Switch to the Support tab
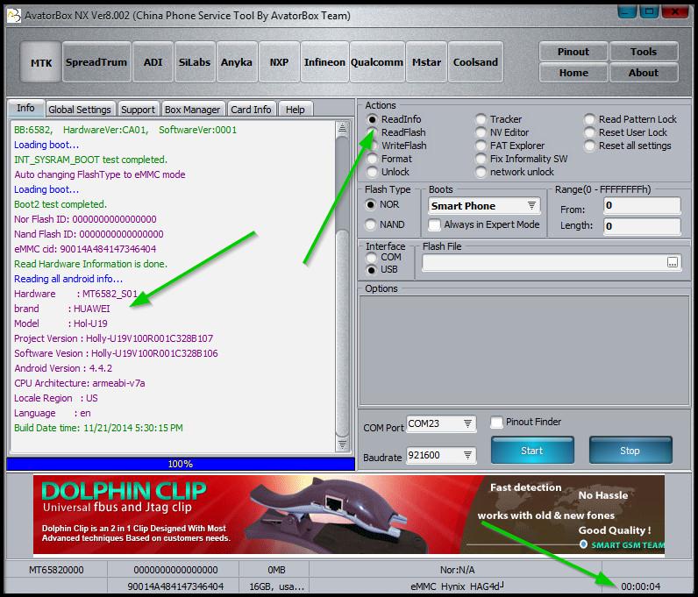Screen dimensions: 698x597 click(138, 110)
